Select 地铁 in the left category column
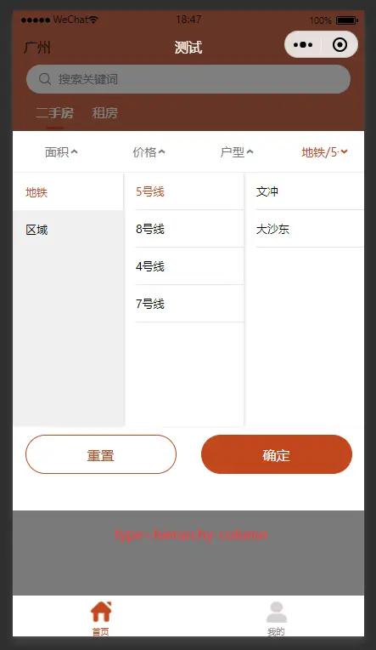The width and height of the screenshot is (376, 650). 68,192
